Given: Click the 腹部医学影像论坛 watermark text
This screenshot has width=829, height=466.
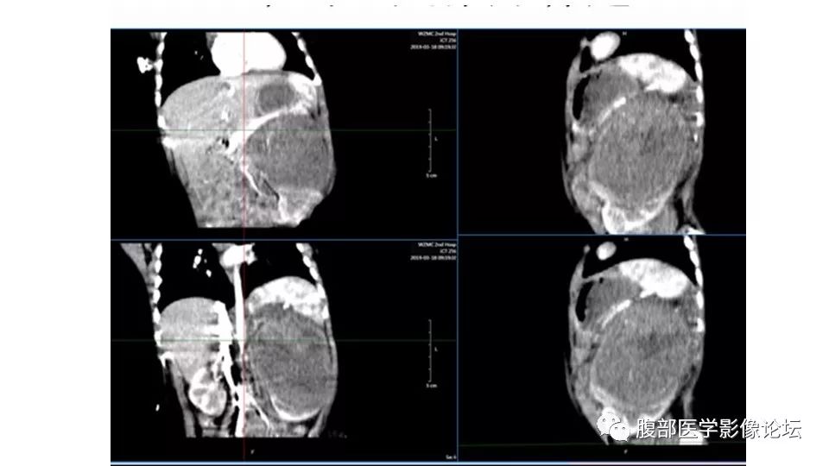Looking at the screenshot, I should pyautogui.click(x=718, y=429).
